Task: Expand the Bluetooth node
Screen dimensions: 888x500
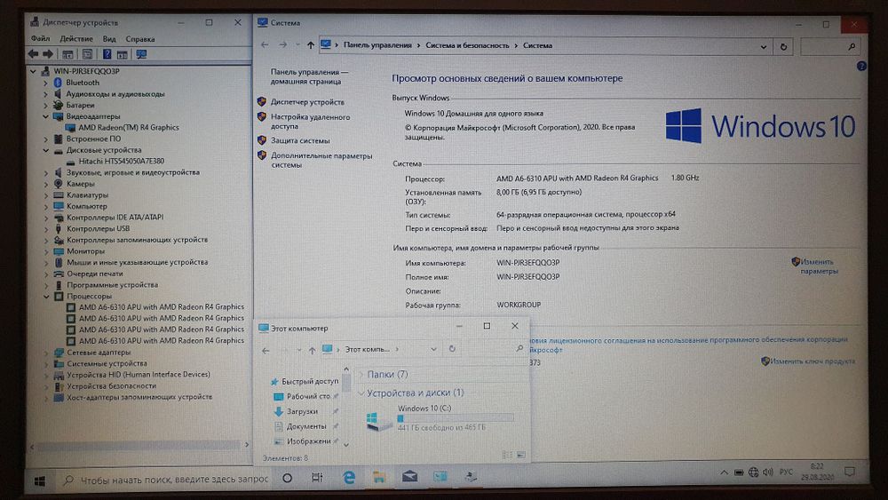Action: tap(46, 83)
